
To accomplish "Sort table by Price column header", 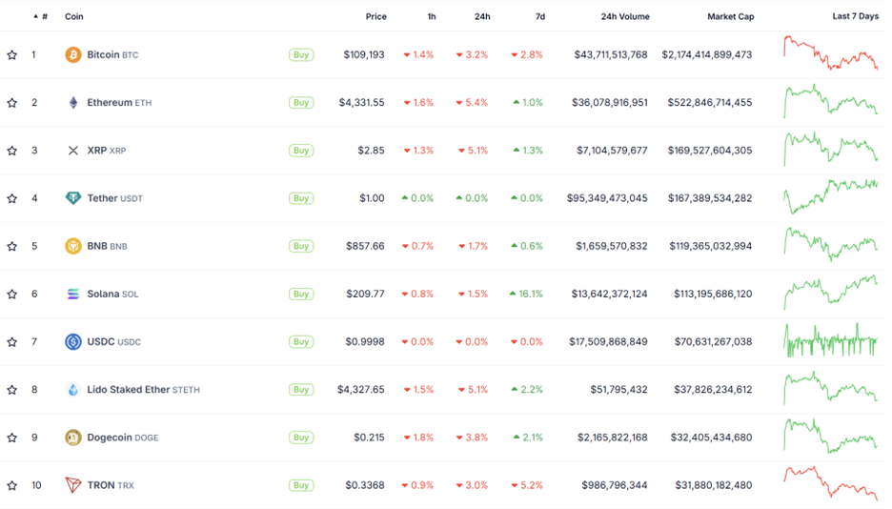I will [x=375, y=16].
